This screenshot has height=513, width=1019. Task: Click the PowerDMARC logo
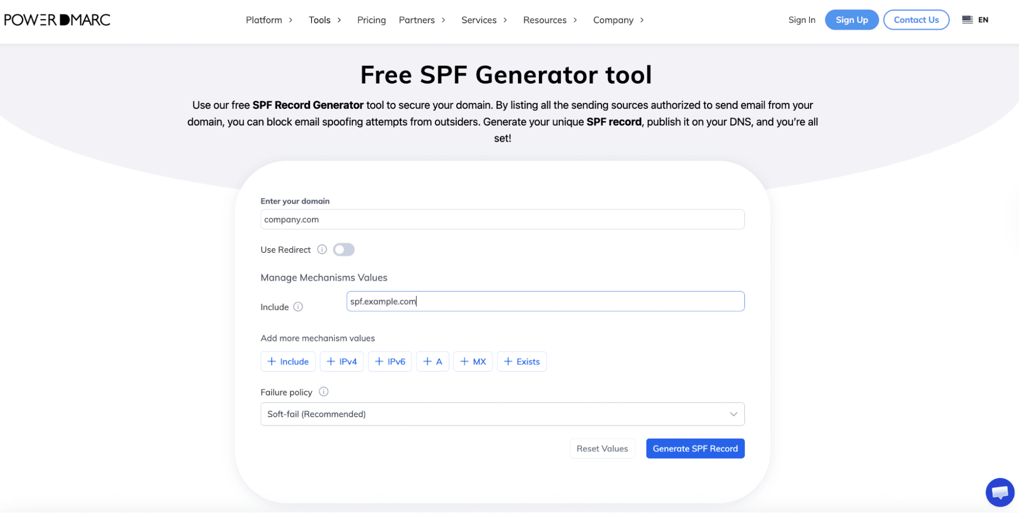(x=57, y=20)
